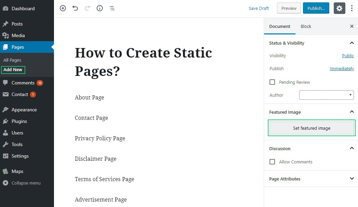Viewport: 358px width, 207px height.
Task: Click the Publish button
Action: 316,9
